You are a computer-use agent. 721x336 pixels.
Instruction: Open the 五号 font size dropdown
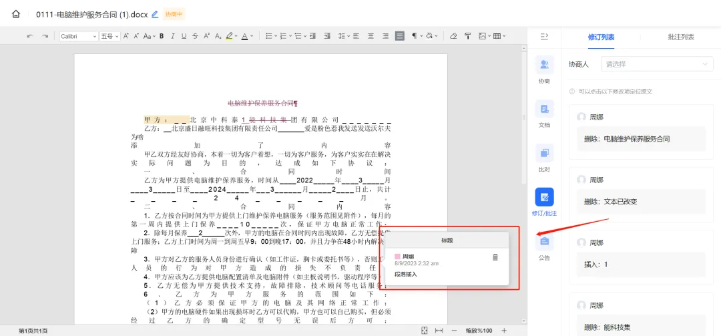[x=109, y=36]
